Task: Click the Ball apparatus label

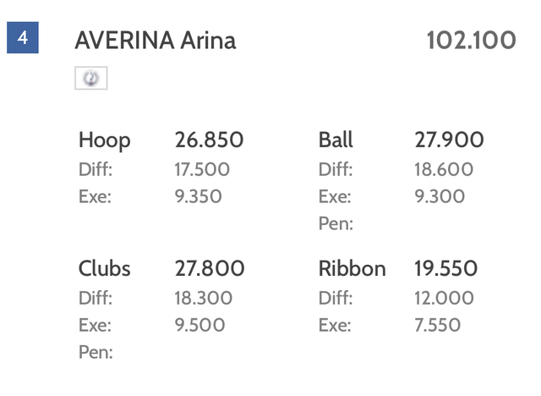Action: click(336, 140)
